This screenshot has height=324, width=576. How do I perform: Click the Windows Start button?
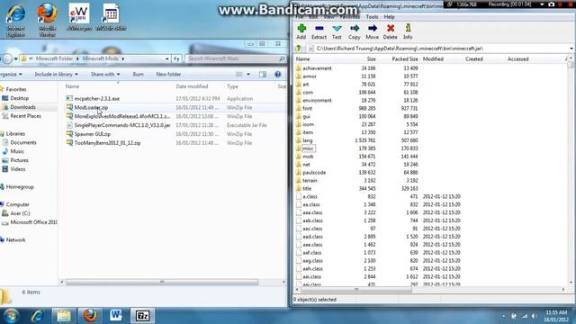click(x=11, y=316)
